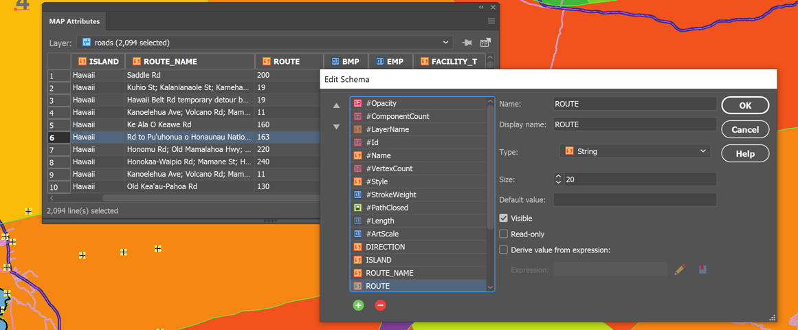798x330 pixels.
Task: Enable Derive value from expression checkbox
Action: (x=504, y=250)
